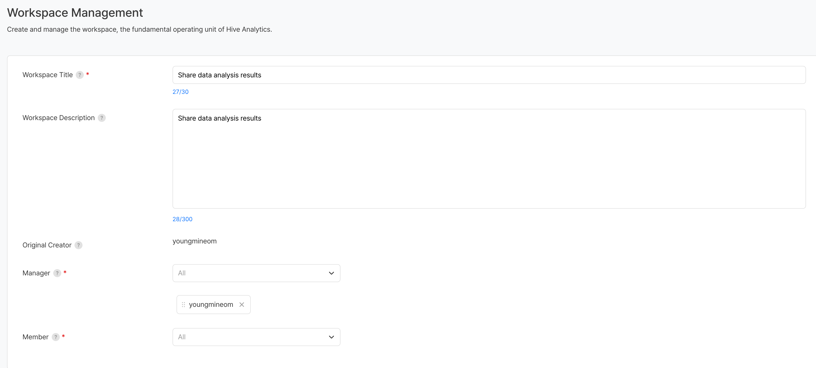
Task: Click the youngmineom chip drag handle
Action: [183, 304]
